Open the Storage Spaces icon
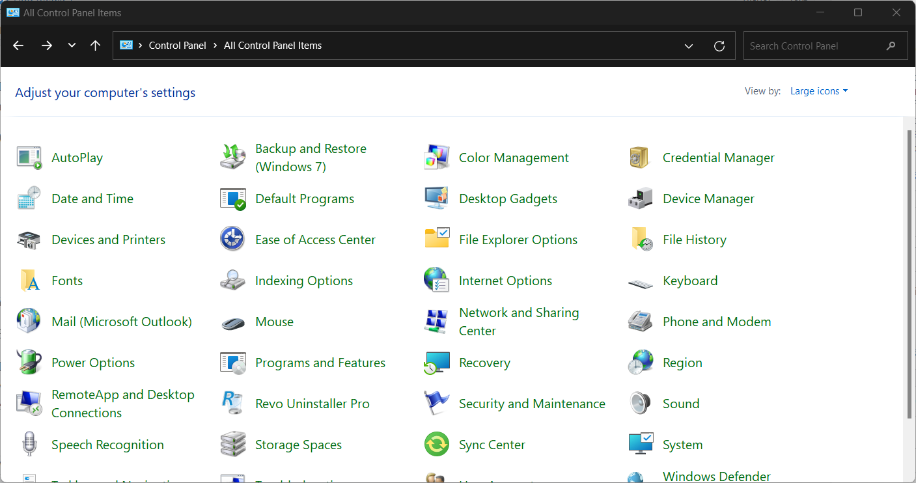 (233, 445)
